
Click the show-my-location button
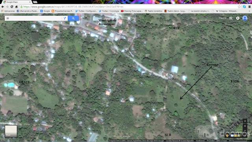245,121
